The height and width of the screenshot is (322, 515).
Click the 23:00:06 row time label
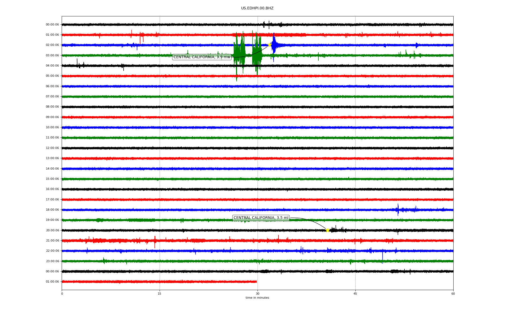52,261
